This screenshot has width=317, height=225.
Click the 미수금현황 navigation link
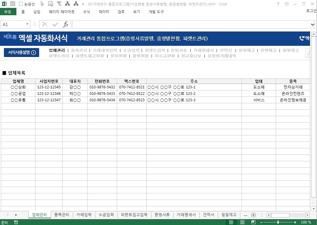(x=165, y=56)
